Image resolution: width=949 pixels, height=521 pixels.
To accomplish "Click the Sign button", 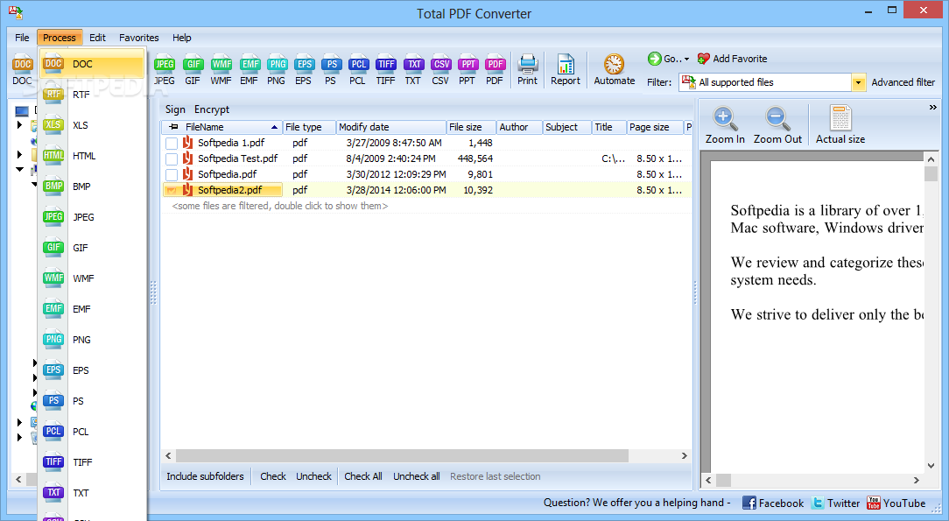I will 175,109.
